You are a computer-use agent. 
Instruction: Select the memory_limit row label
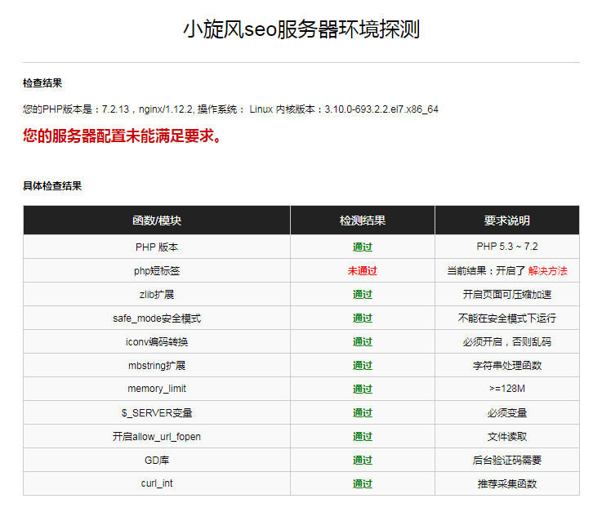[x=157, y=390]
